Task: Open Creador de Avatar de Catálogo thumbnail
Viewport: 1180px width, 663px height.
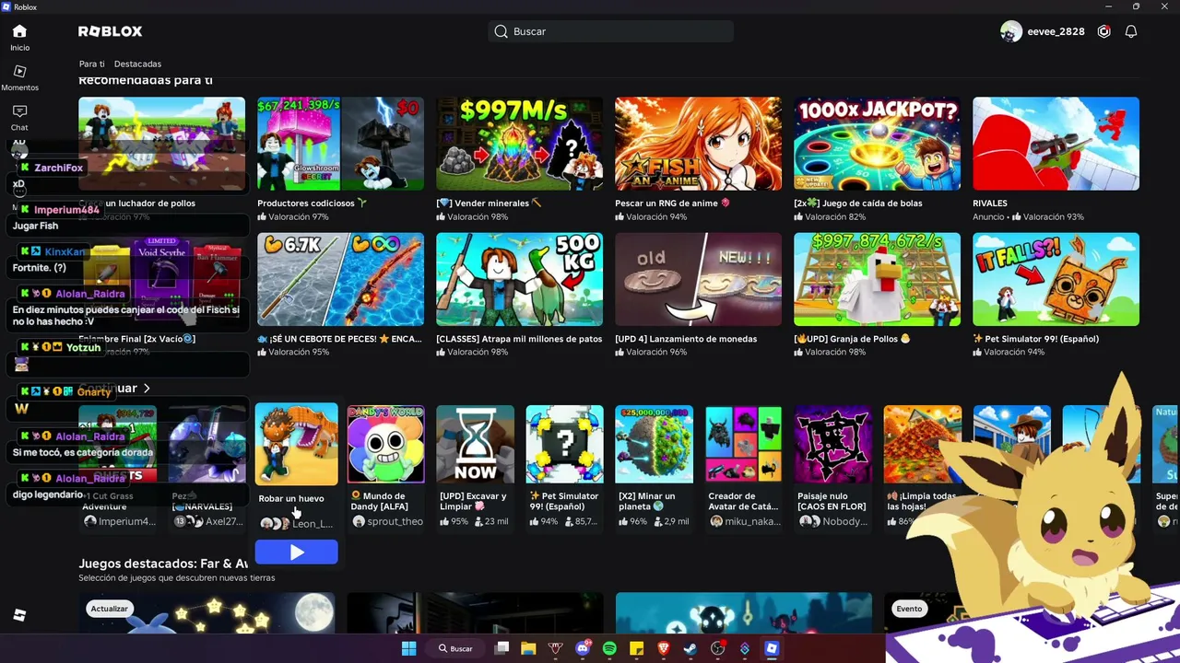Action: click(x=743, y=444)
